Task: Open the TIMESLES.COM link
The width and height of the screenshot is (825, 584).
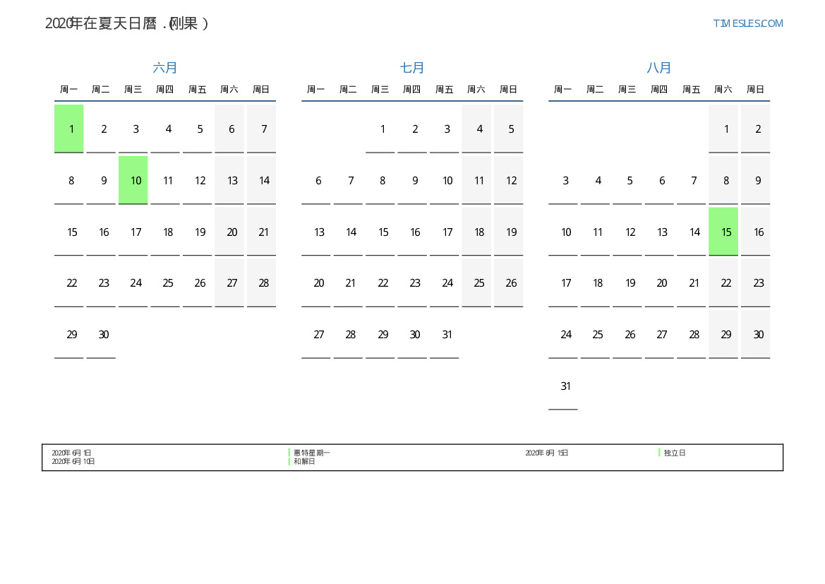Action: coord(747,23)
